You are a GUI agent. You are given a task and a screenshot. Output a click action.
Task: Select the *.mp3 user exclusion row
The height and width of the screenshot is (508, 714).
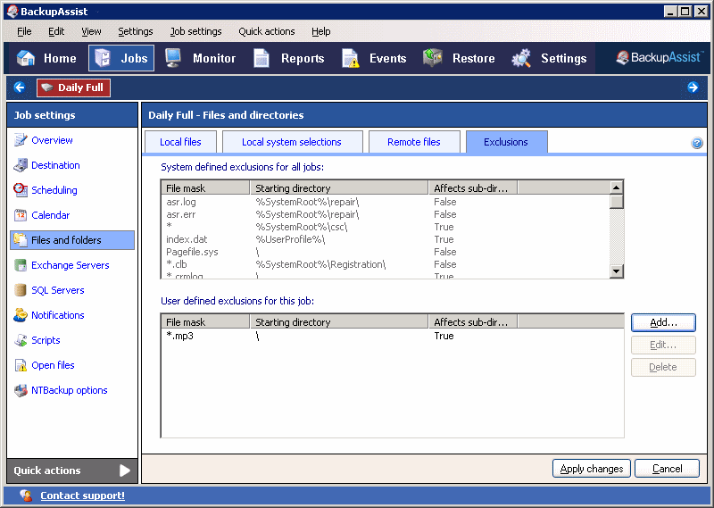pos(392,336)
